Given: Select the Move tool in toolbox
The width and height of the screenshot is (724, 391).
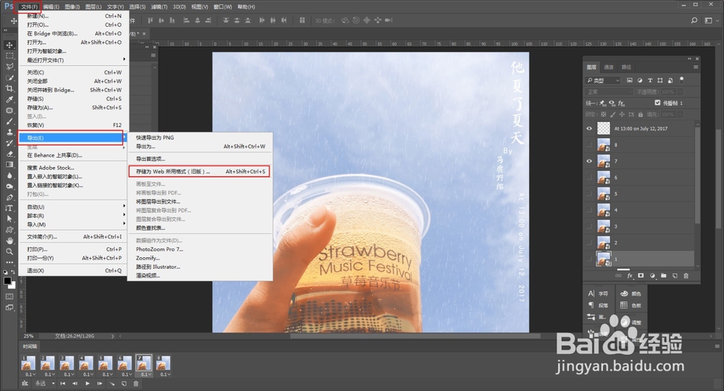Looking at the screenshot, I should point(9,45).
